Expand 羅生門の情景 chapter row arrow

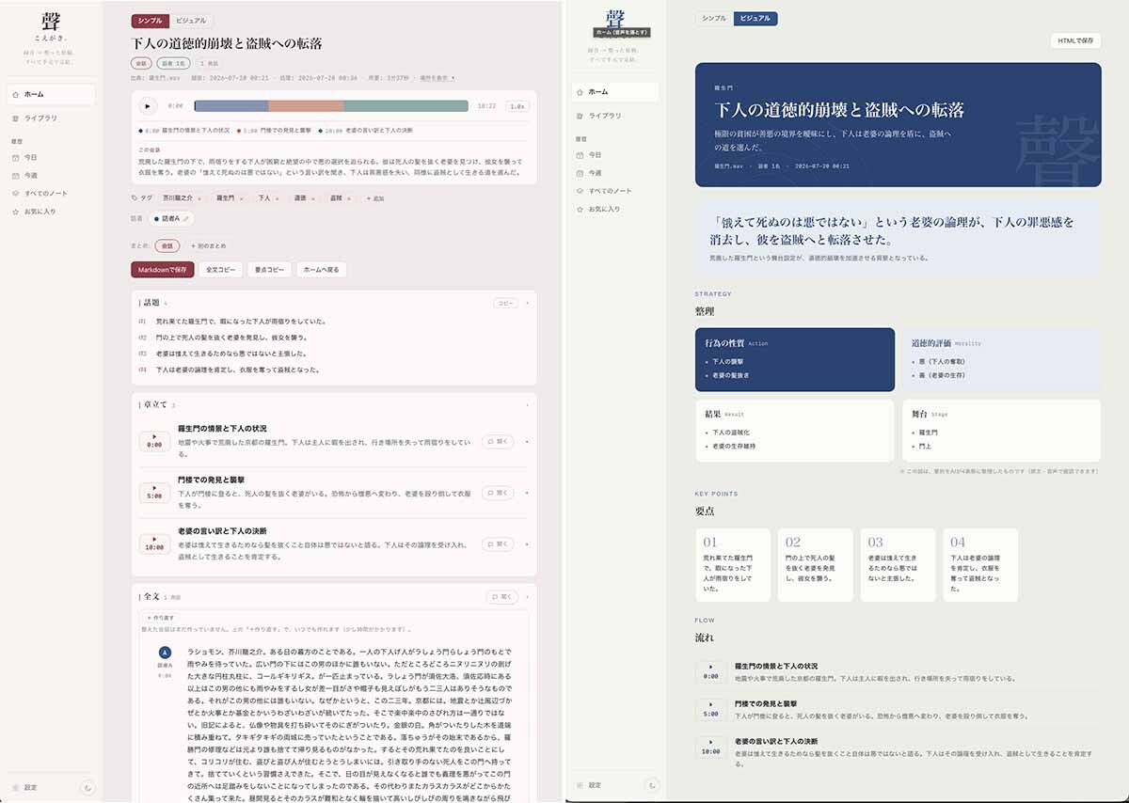point(527,441)
